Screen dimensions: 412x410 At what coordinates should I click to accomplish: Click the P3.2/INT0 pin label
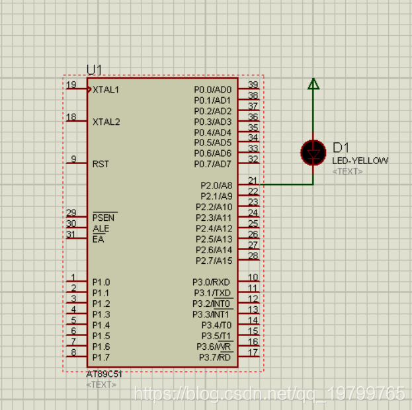click(212, 304)
